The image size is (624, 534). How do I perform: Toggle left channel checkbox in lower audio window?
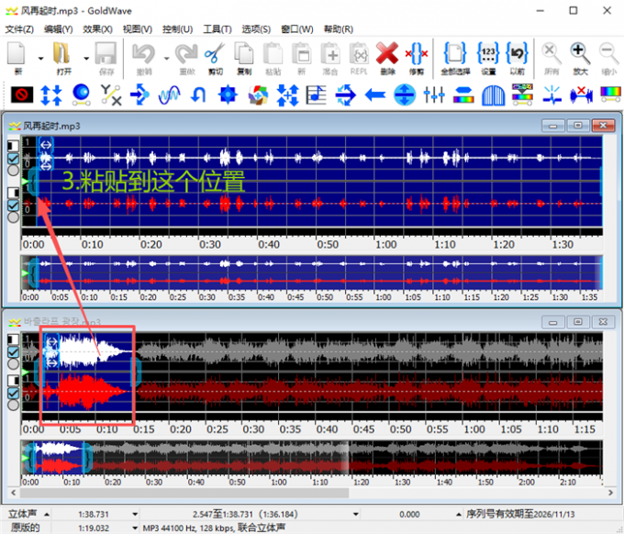coord(12,350)
